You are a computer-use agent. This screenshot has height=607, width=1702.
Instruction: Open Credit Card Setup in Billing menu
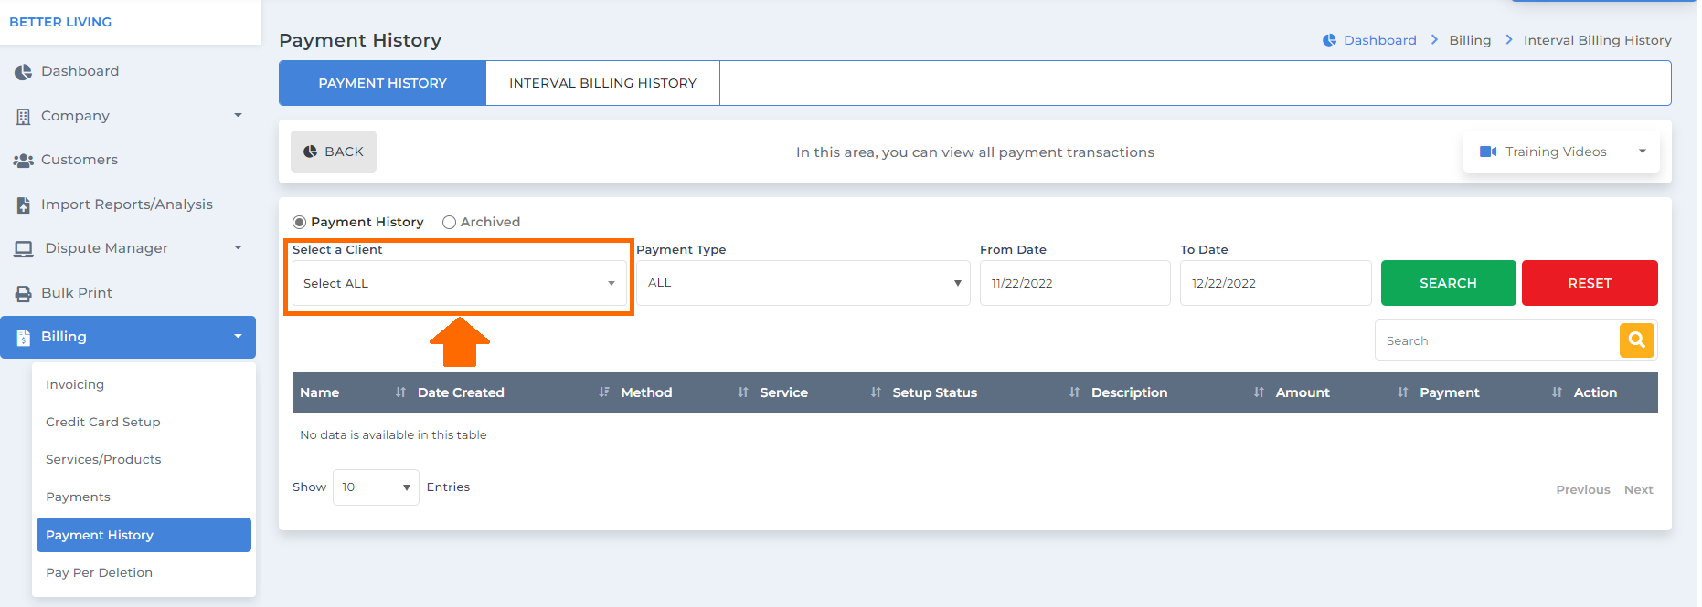click(103, 422)
